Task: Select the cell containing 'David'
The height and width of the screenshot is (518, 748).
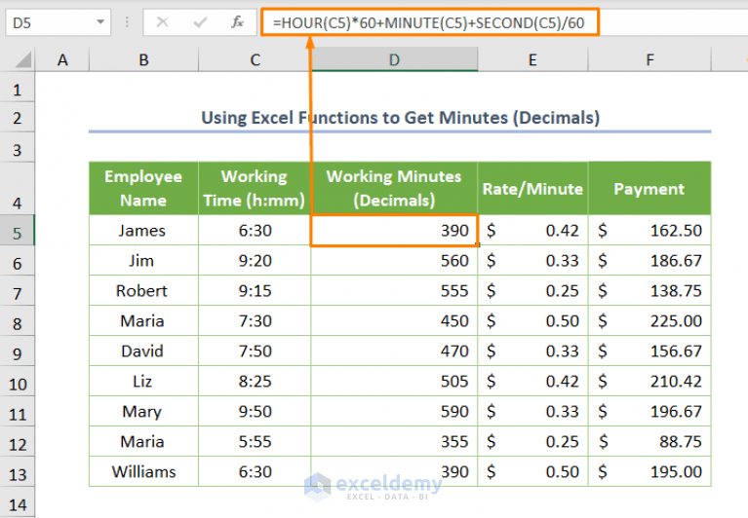Action: coord(143,351)
